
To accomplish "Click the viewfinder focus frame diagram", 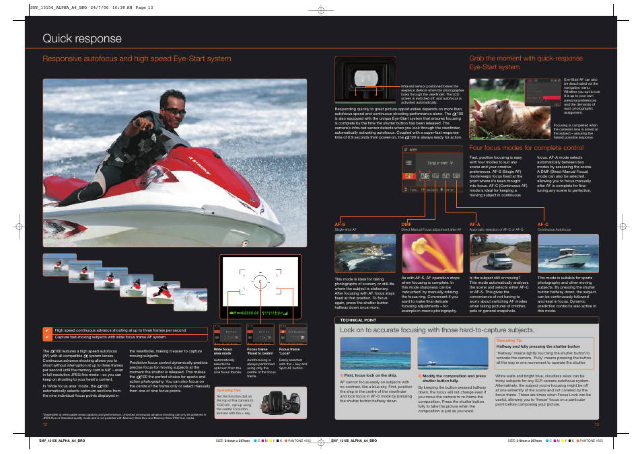I will 260,287.
